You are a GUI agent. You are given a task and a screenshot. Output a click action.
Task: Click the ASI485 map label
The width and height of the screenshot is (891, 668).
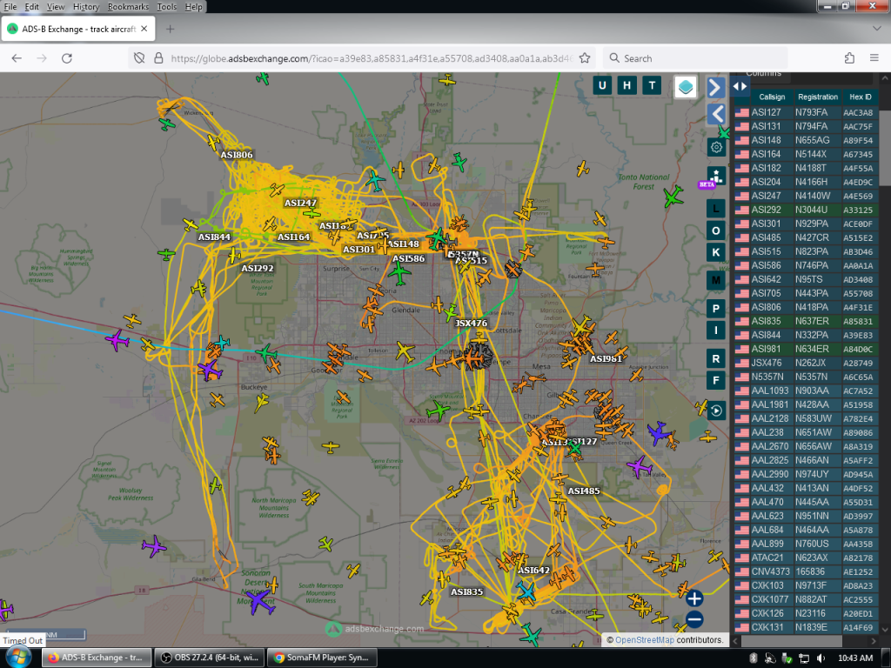tap(584, 491)
